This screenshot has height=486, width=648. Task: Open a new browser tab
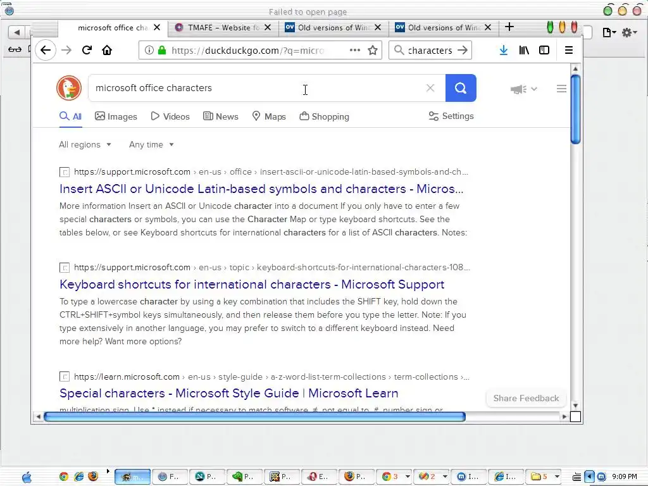click(x=509, y=27)
